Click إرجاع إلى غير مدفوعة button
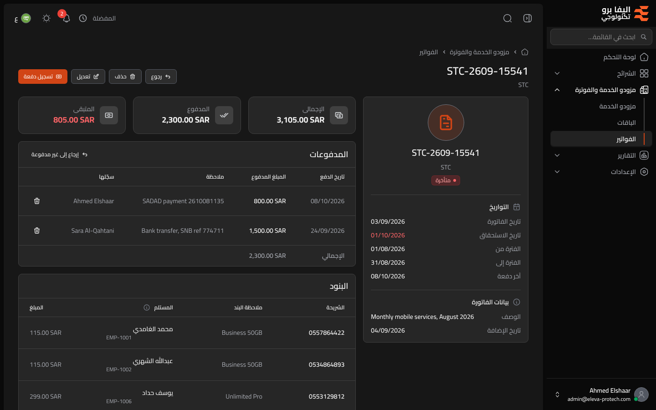The width and height of the screenshot is (656, 410). [59, 154]
